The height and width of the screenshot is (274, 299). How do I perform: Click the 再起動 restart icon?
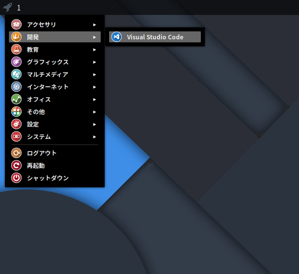point(16,165)
